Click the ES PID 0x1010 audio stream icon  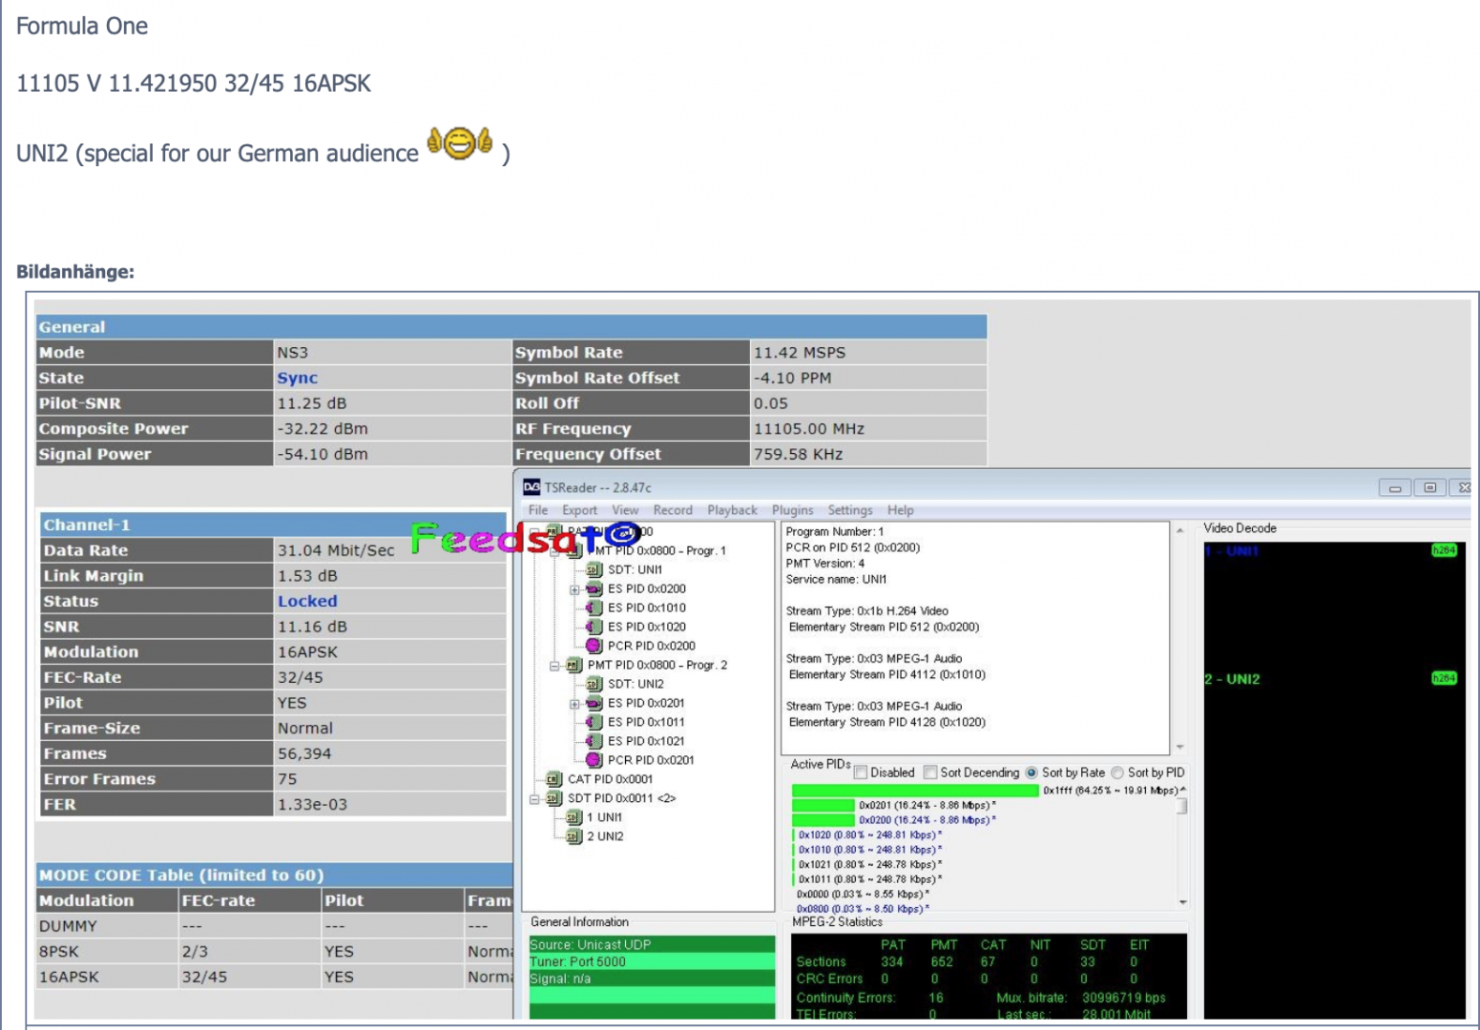point(594,608)
